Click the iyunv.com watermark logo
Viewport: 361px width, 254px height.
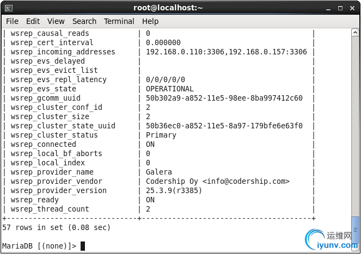point(332,239)
